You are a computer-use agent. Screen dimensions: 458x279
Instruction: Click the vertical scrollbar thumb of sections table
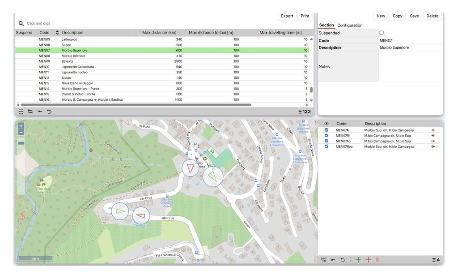(x=311, y=90)
